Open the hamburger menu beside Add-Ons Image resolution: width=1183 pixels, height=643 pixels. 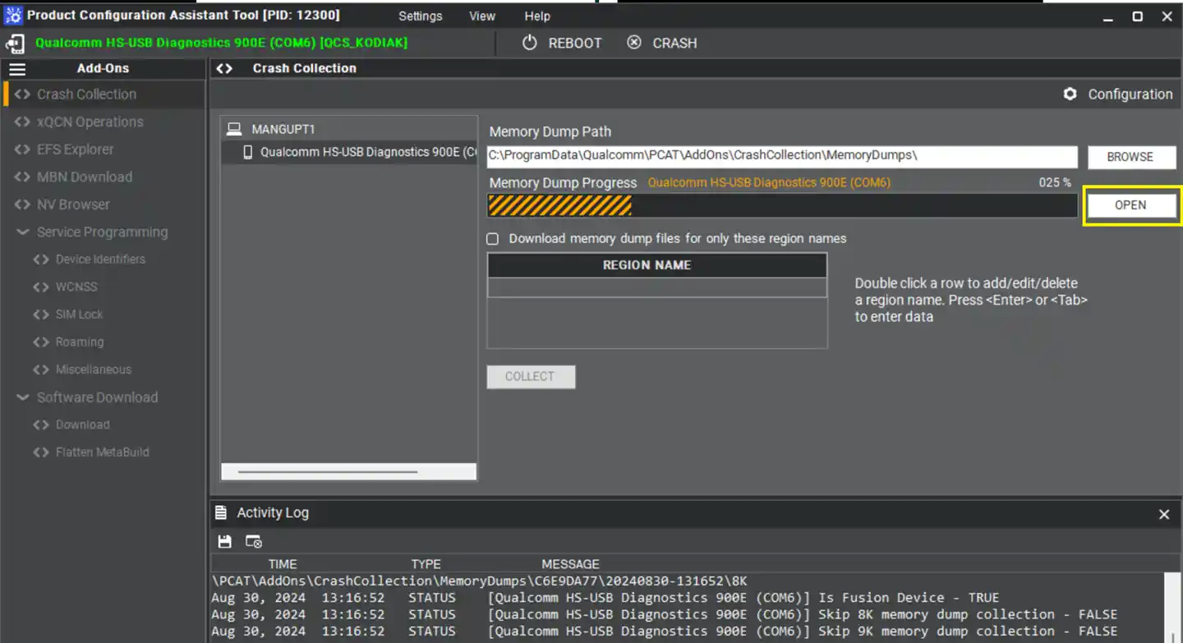tap(17, 69)
